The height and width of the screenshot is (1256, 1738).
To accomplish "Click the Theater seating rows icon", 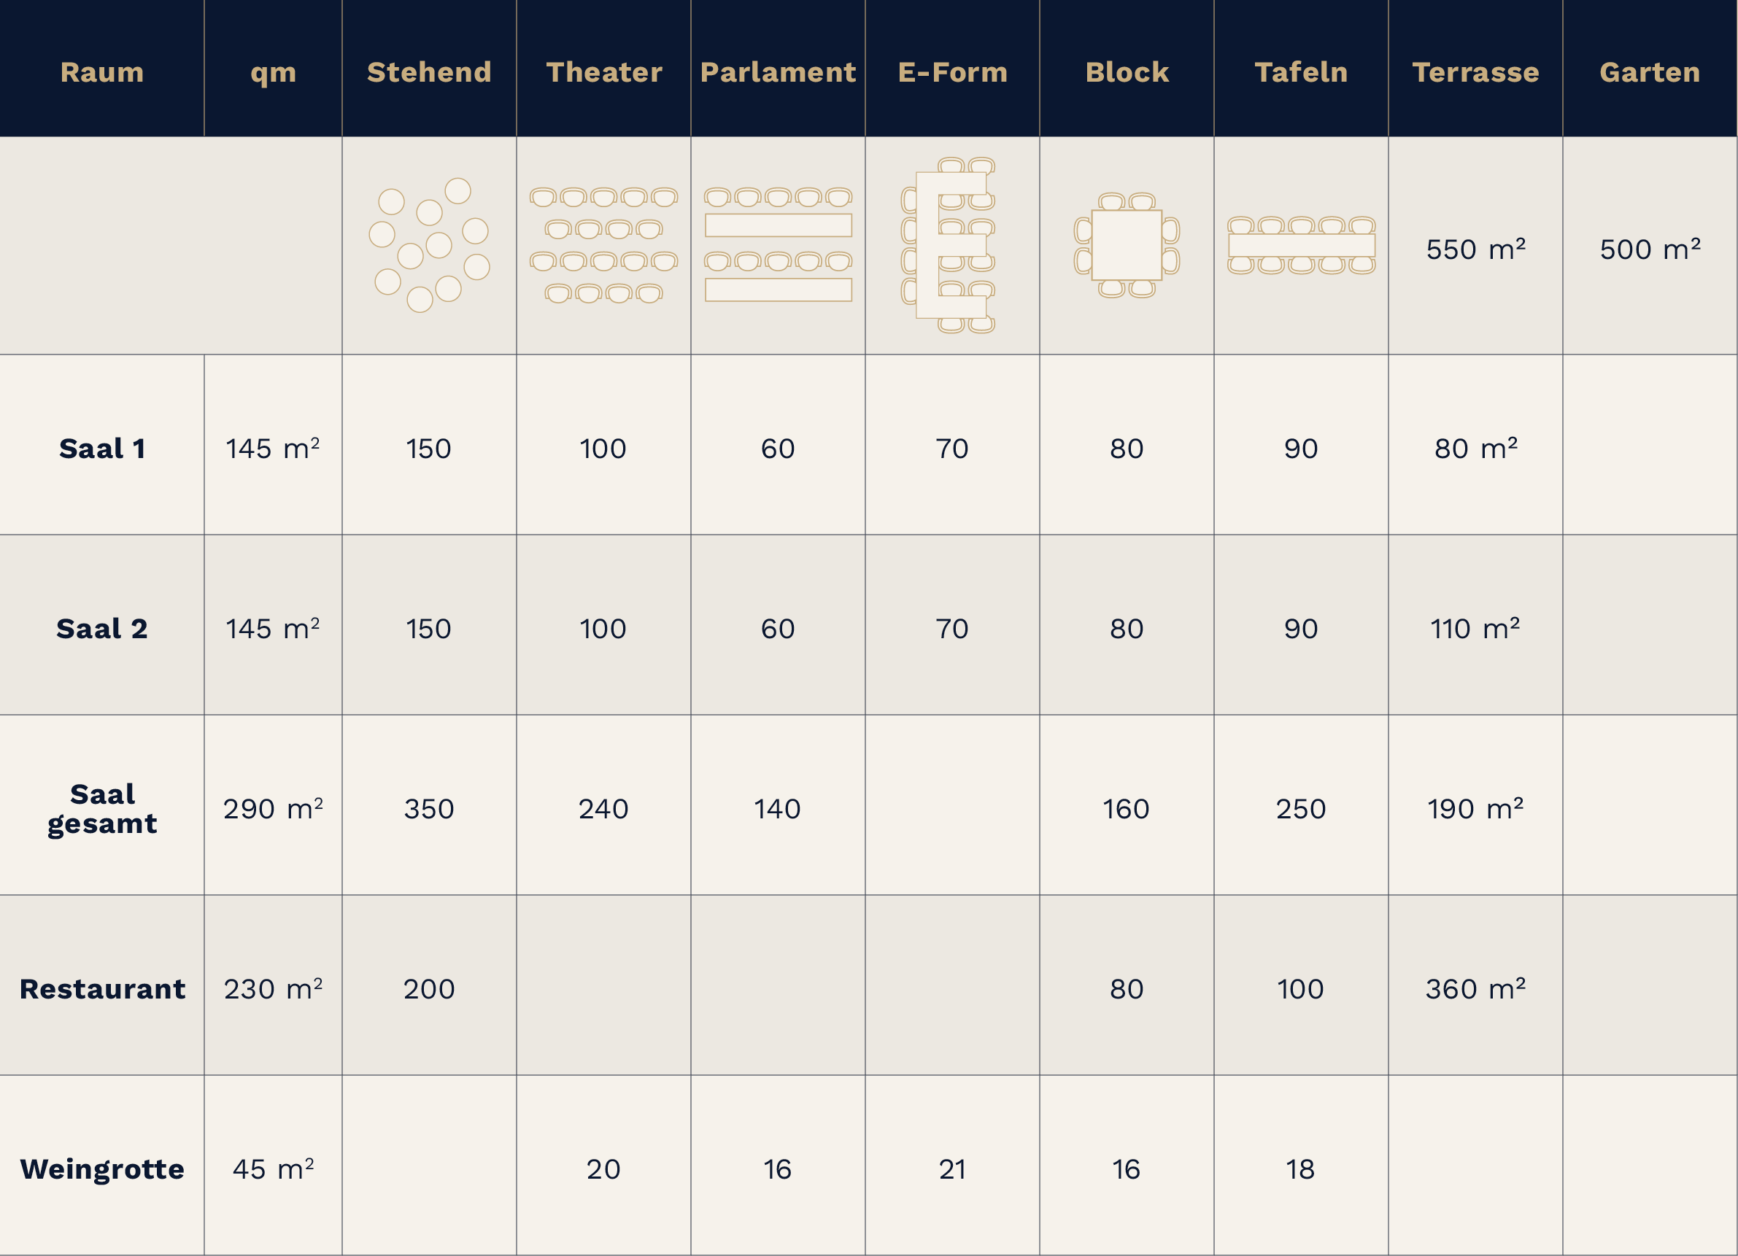I will pyautogui.click(x=604, y=245).
